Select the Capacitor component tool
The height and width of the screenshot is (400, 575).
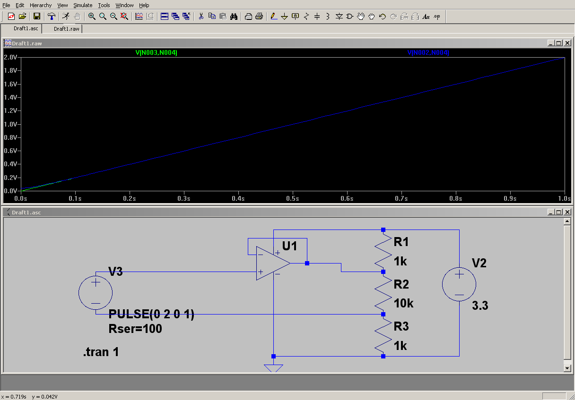pyautogui.click(x=317, y=17)
